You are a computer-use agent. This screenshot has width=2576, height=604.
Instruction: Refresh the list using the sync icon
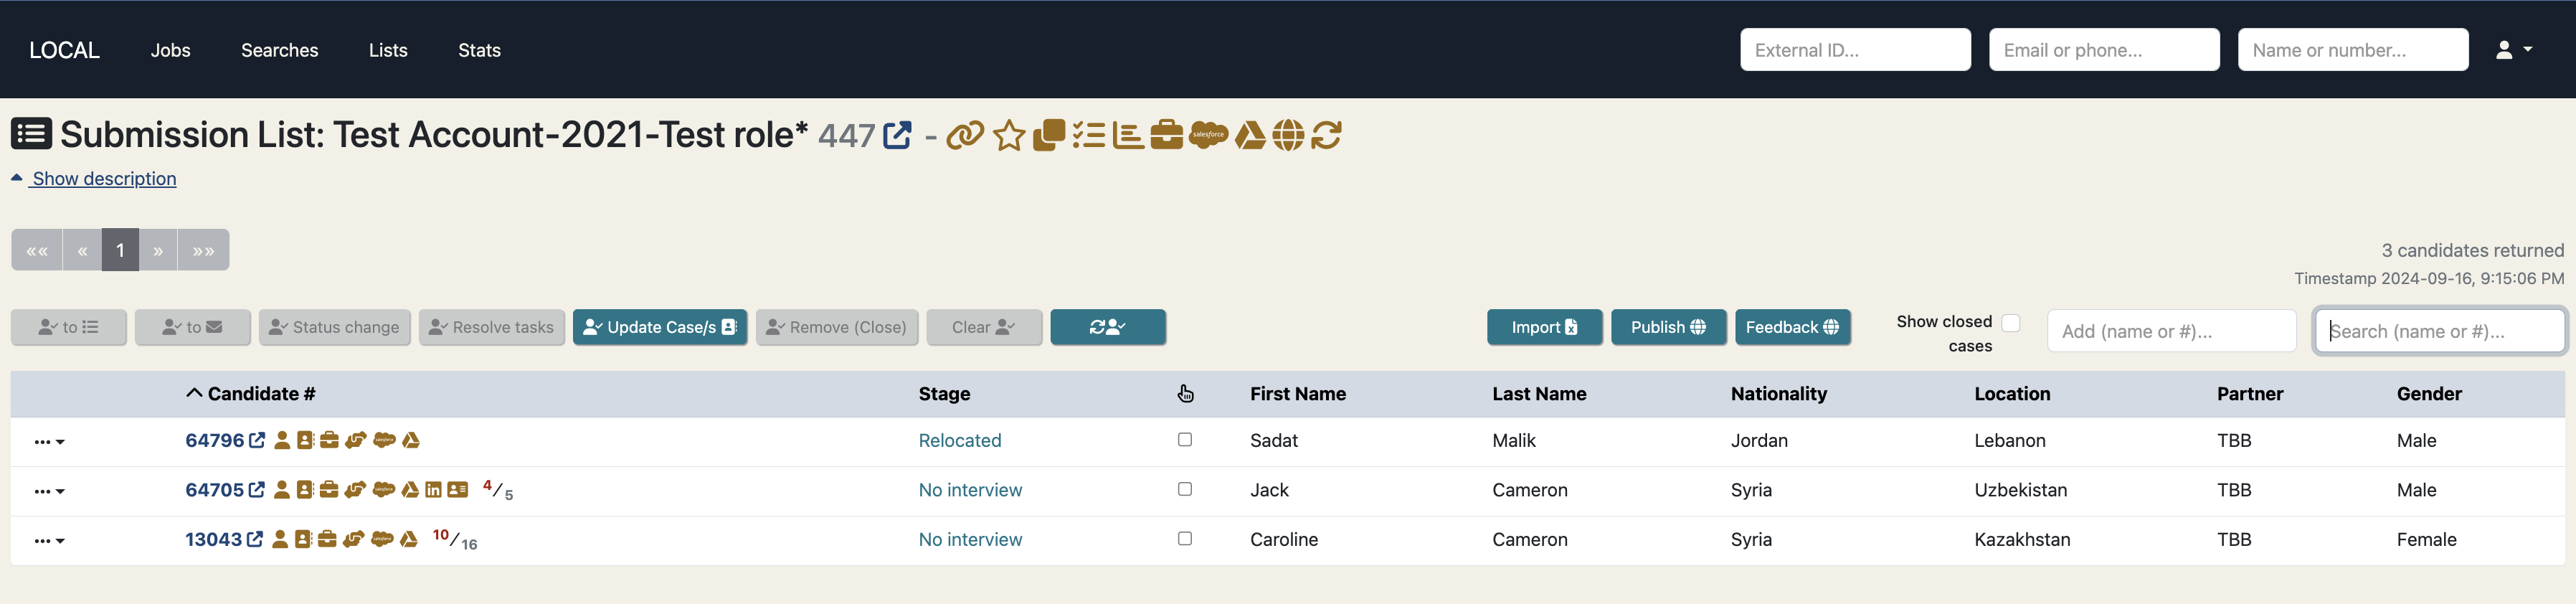coord(1326,135)
